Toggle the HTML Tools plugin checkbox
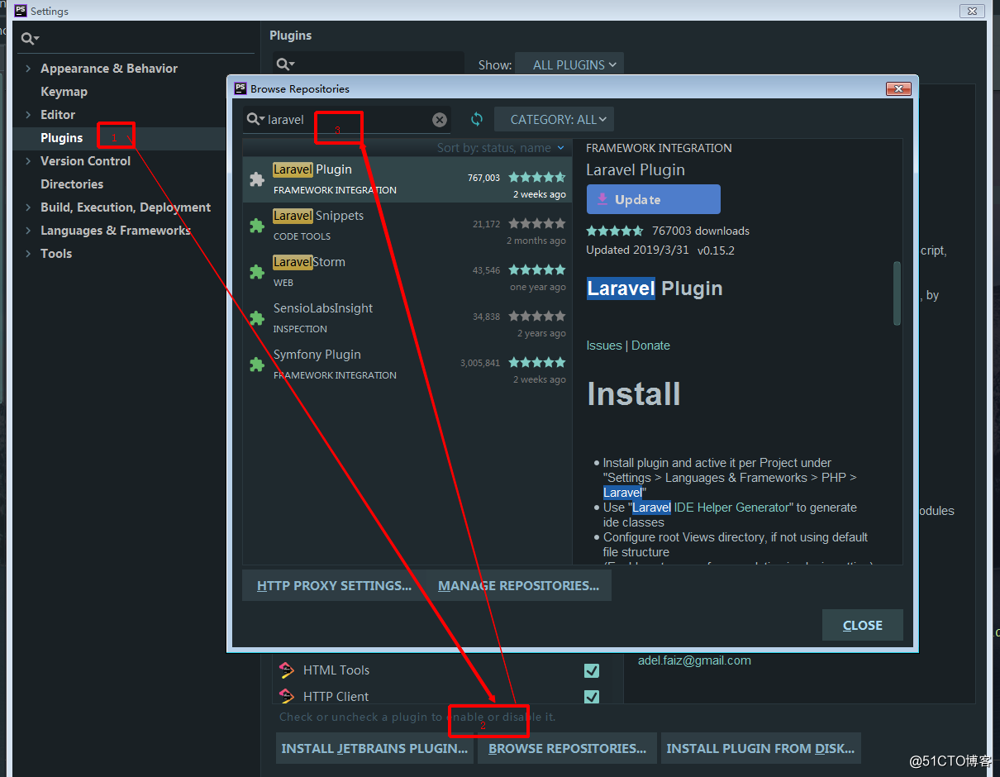This screenshot has width=1000, height=777. tap(592, 670)
